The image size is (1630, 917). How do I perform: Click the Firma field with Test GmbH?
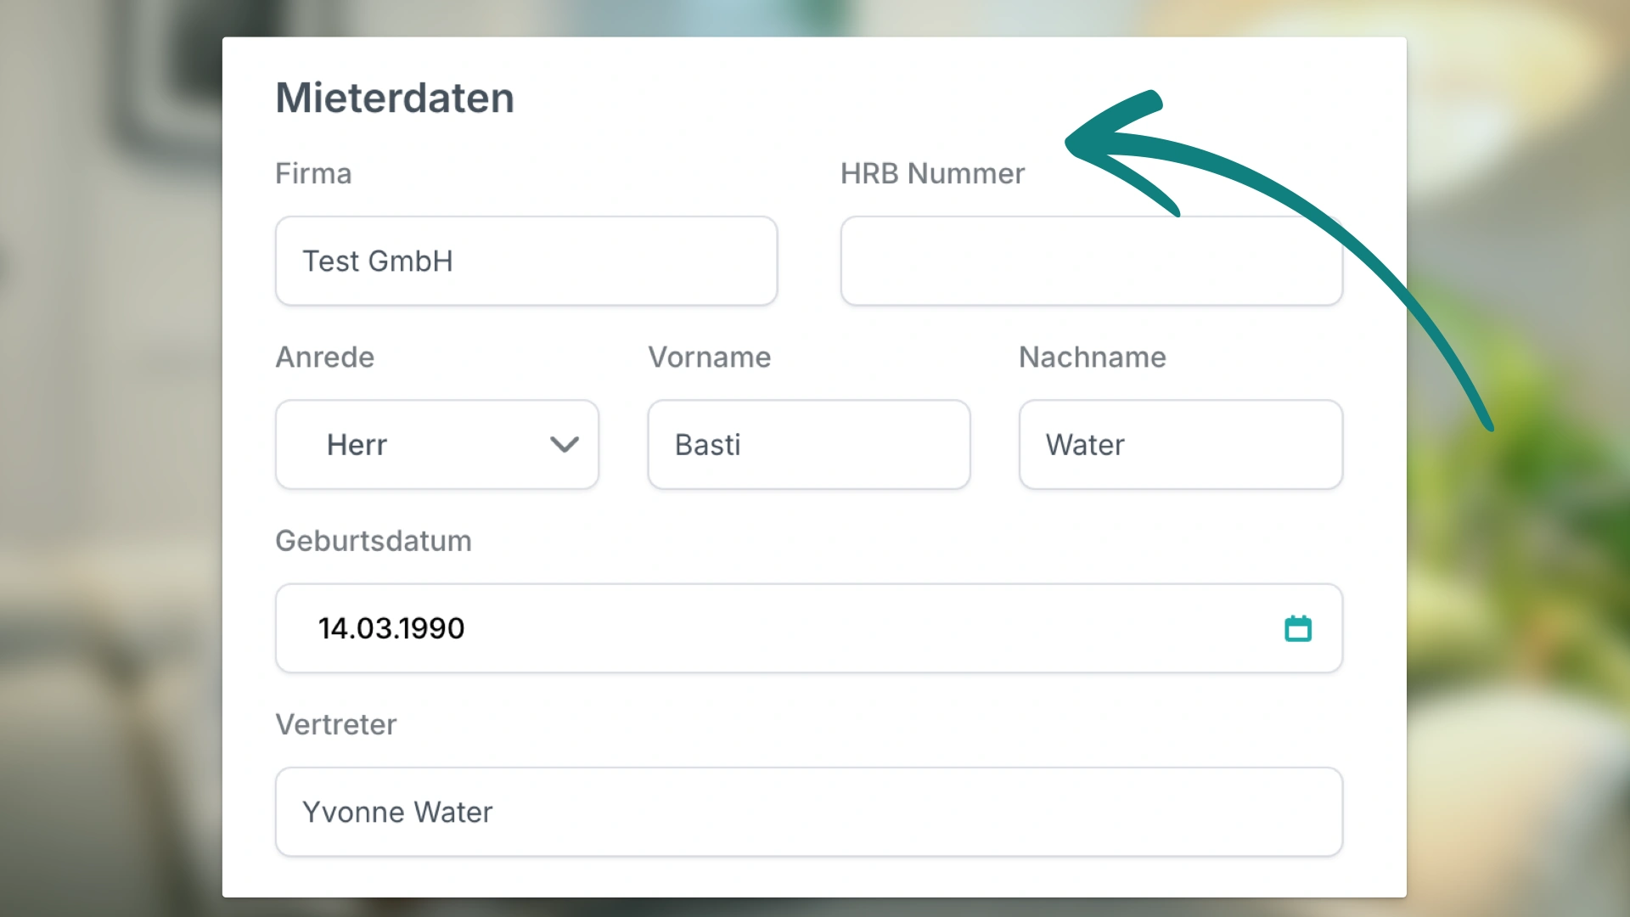526,261
